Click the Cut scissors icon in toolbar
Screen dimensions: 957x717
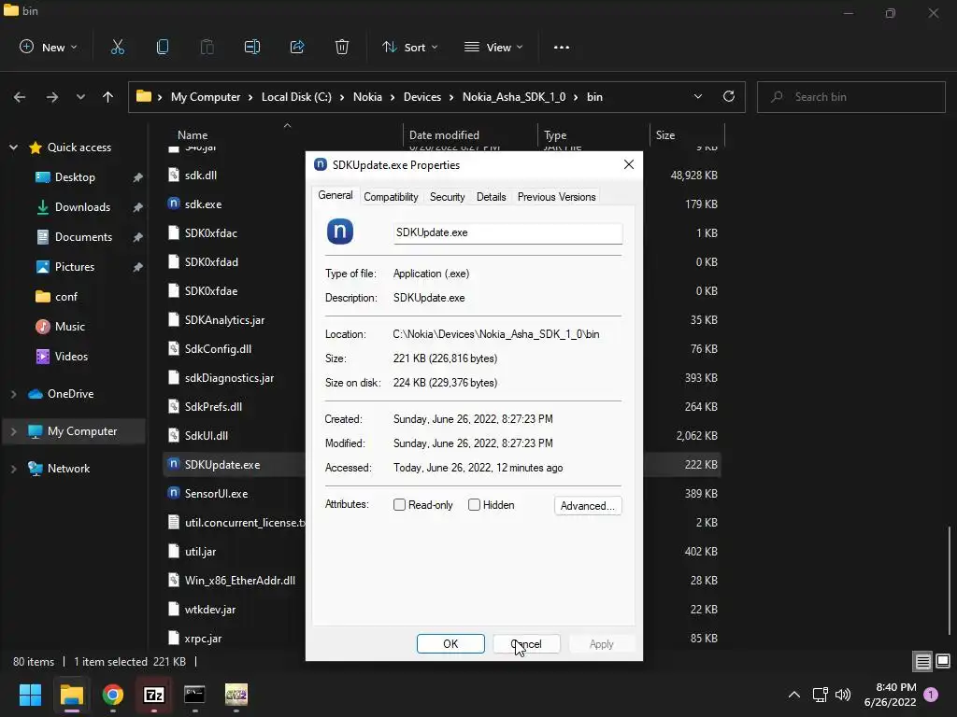(x=117, y=47)
